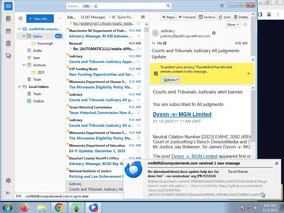Star the Texas Historical Commission message

click(x=139, y=113)
